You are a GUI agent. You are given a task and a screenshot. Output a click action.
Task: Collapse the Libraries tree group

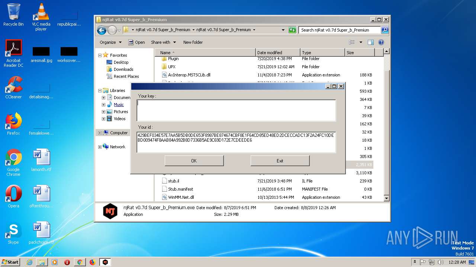[x=100, y=90]
